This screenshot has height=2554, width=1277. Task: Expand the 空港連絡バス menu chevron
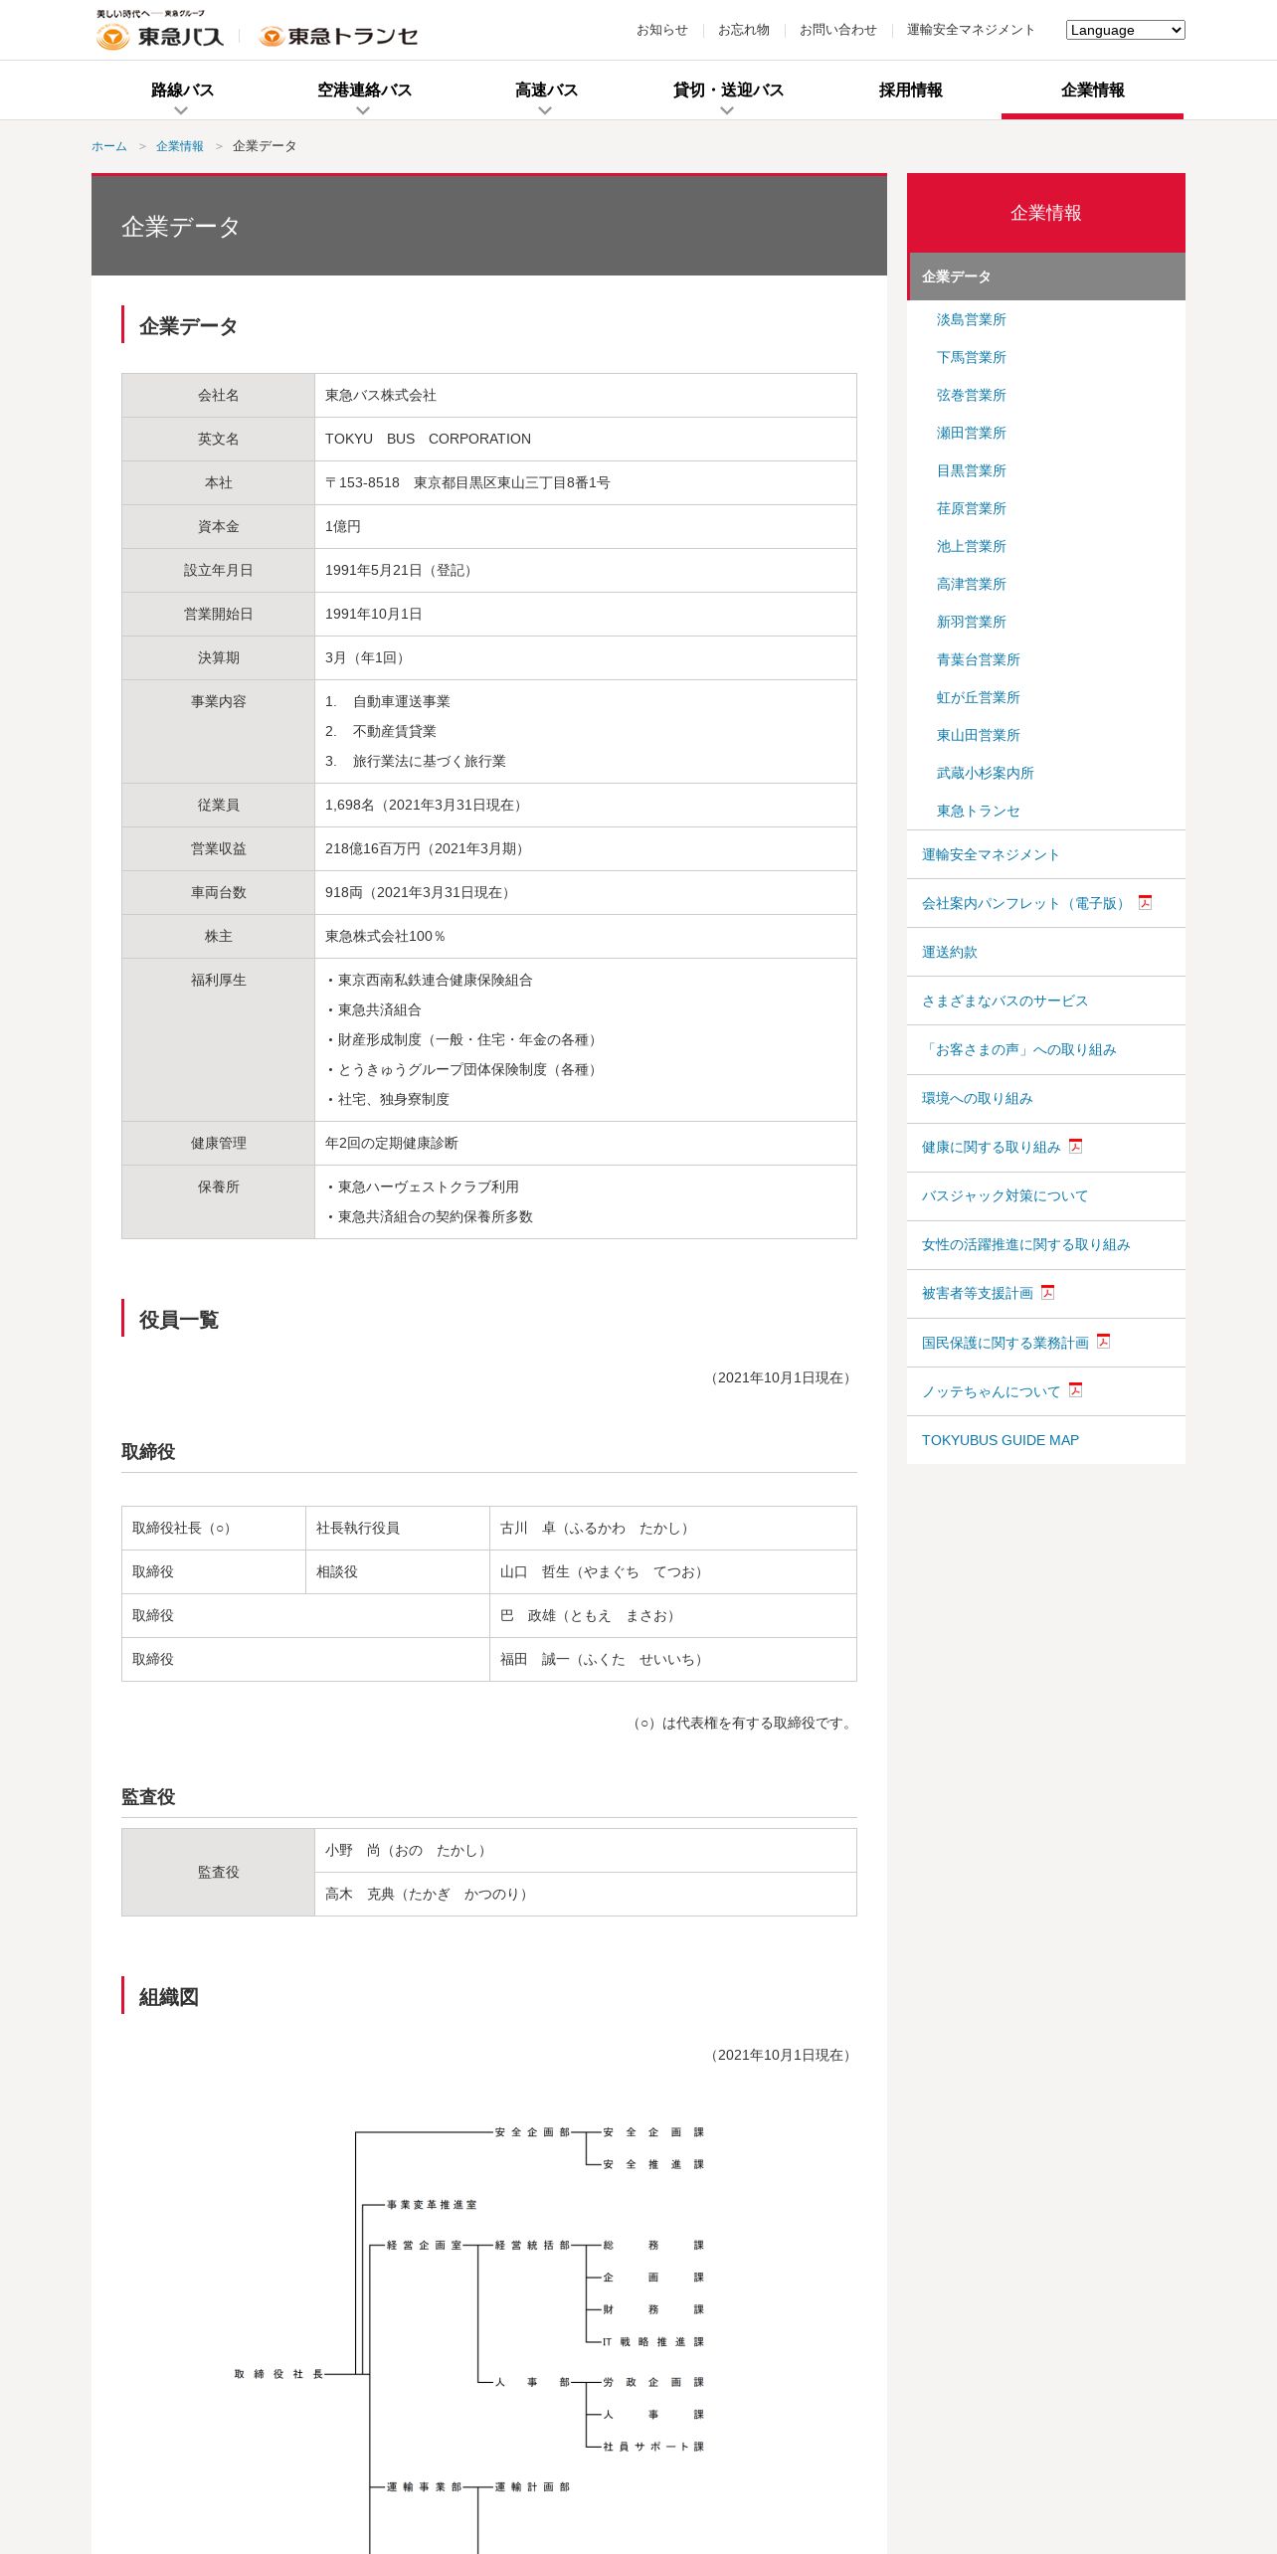pyautogui.click(x=363, y=110)
